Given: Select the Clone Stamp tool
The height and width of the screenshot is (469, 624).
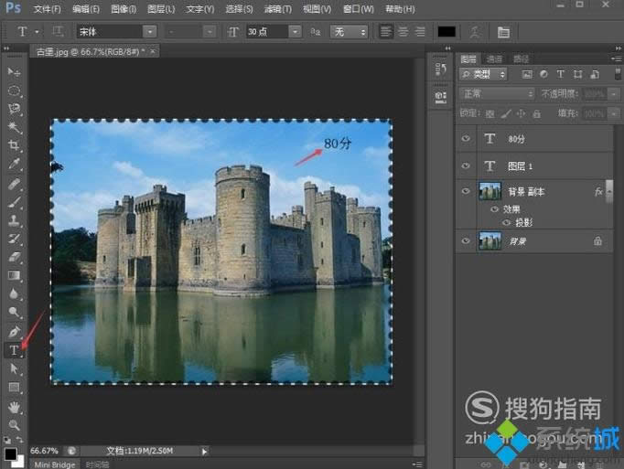Looking at the screenshot, I should pyautogui.click(x=14, y=220).
